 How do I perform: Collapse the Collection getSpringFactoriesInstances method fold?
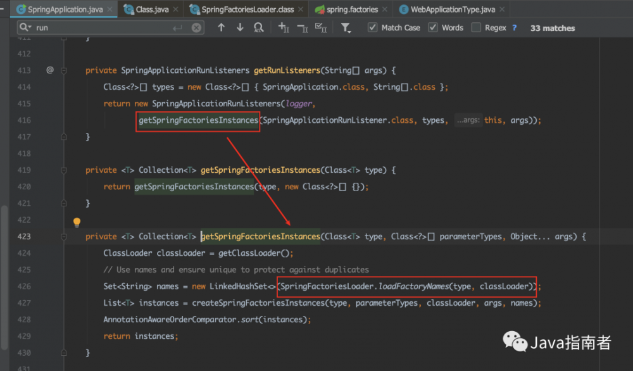(x=63, y=170)
